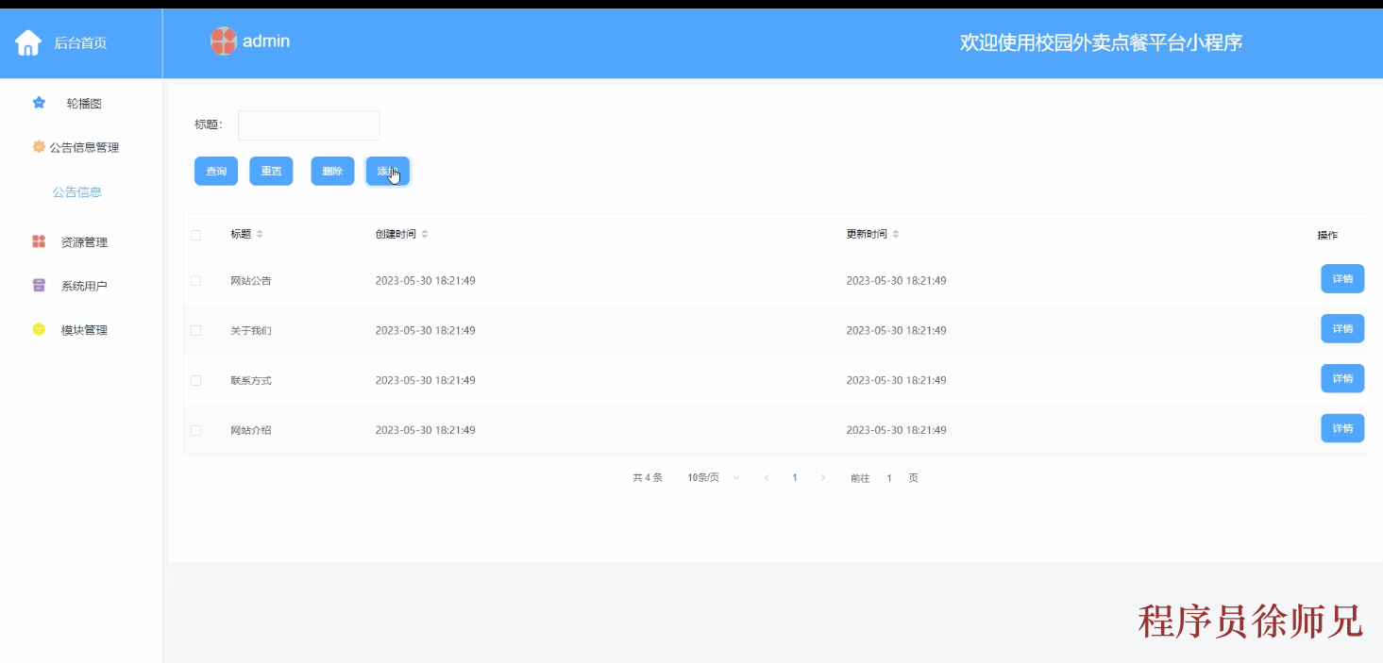Check the checkbox for 网站公告 row
This screenshot has height=663, width=1383.
(x=196, y=279)
